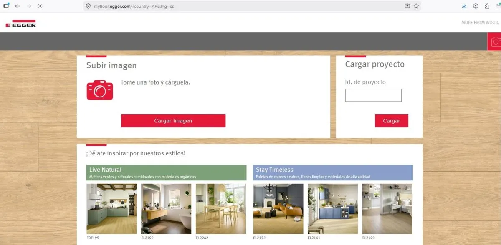The width and height of the screenshot is (501, 245).
Task: Click the camera icon in gray bar
Action: (495, 42)
